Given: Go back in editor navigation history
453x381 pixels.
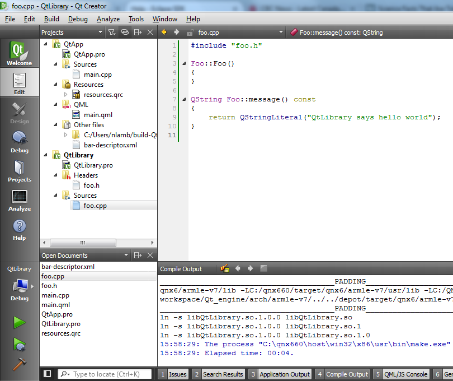Looking at the screenshot, I should tap(164, 32).
